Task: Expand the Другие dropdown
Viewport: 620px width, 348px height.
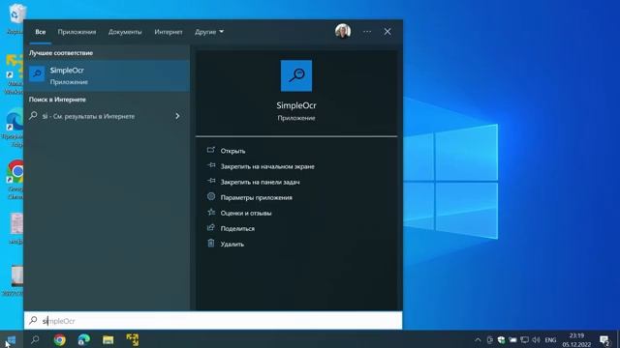Action: pyautogui.click(x=209, y=32)
